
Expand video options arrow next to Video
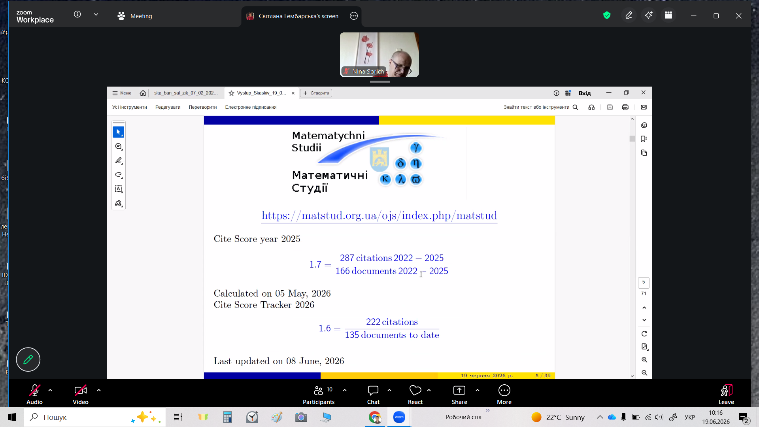99,390
